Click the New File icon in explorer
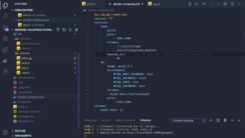The height and width of the screenshot is (138, 245). pyautogui.click(x=58, y=30)
